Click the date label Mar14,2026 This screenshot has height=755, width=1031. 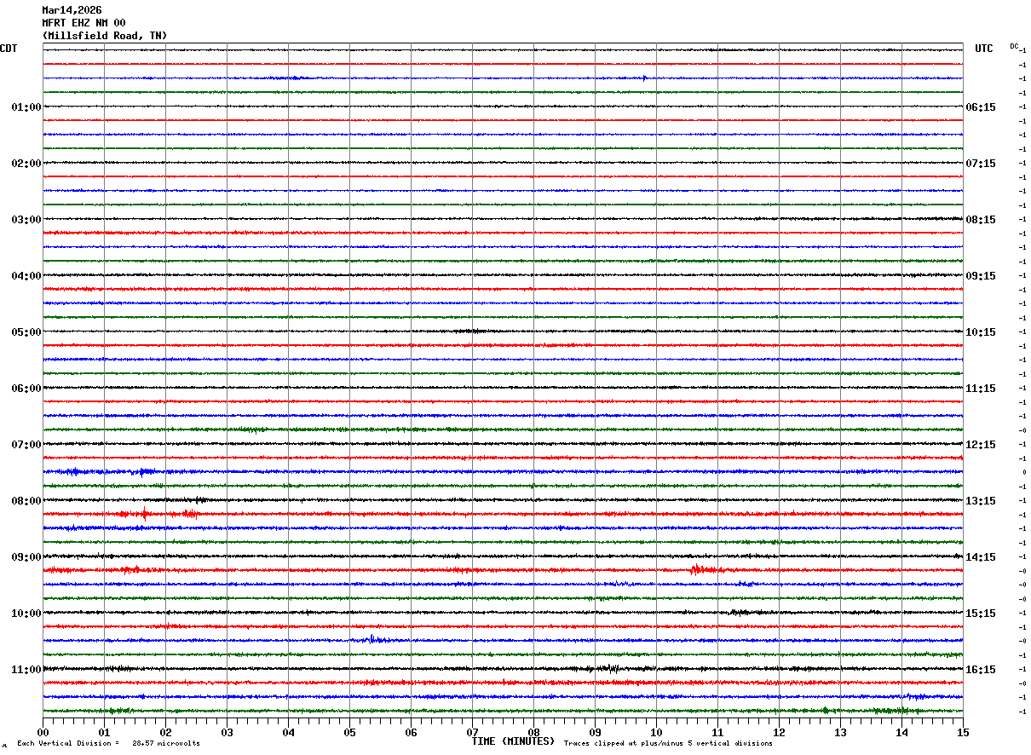pyautogui.click(x=72, y=10)
